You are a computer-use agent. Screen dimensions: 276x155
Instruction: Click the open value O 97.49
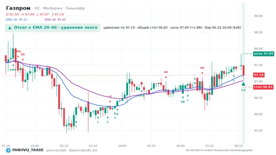(13, 14)
